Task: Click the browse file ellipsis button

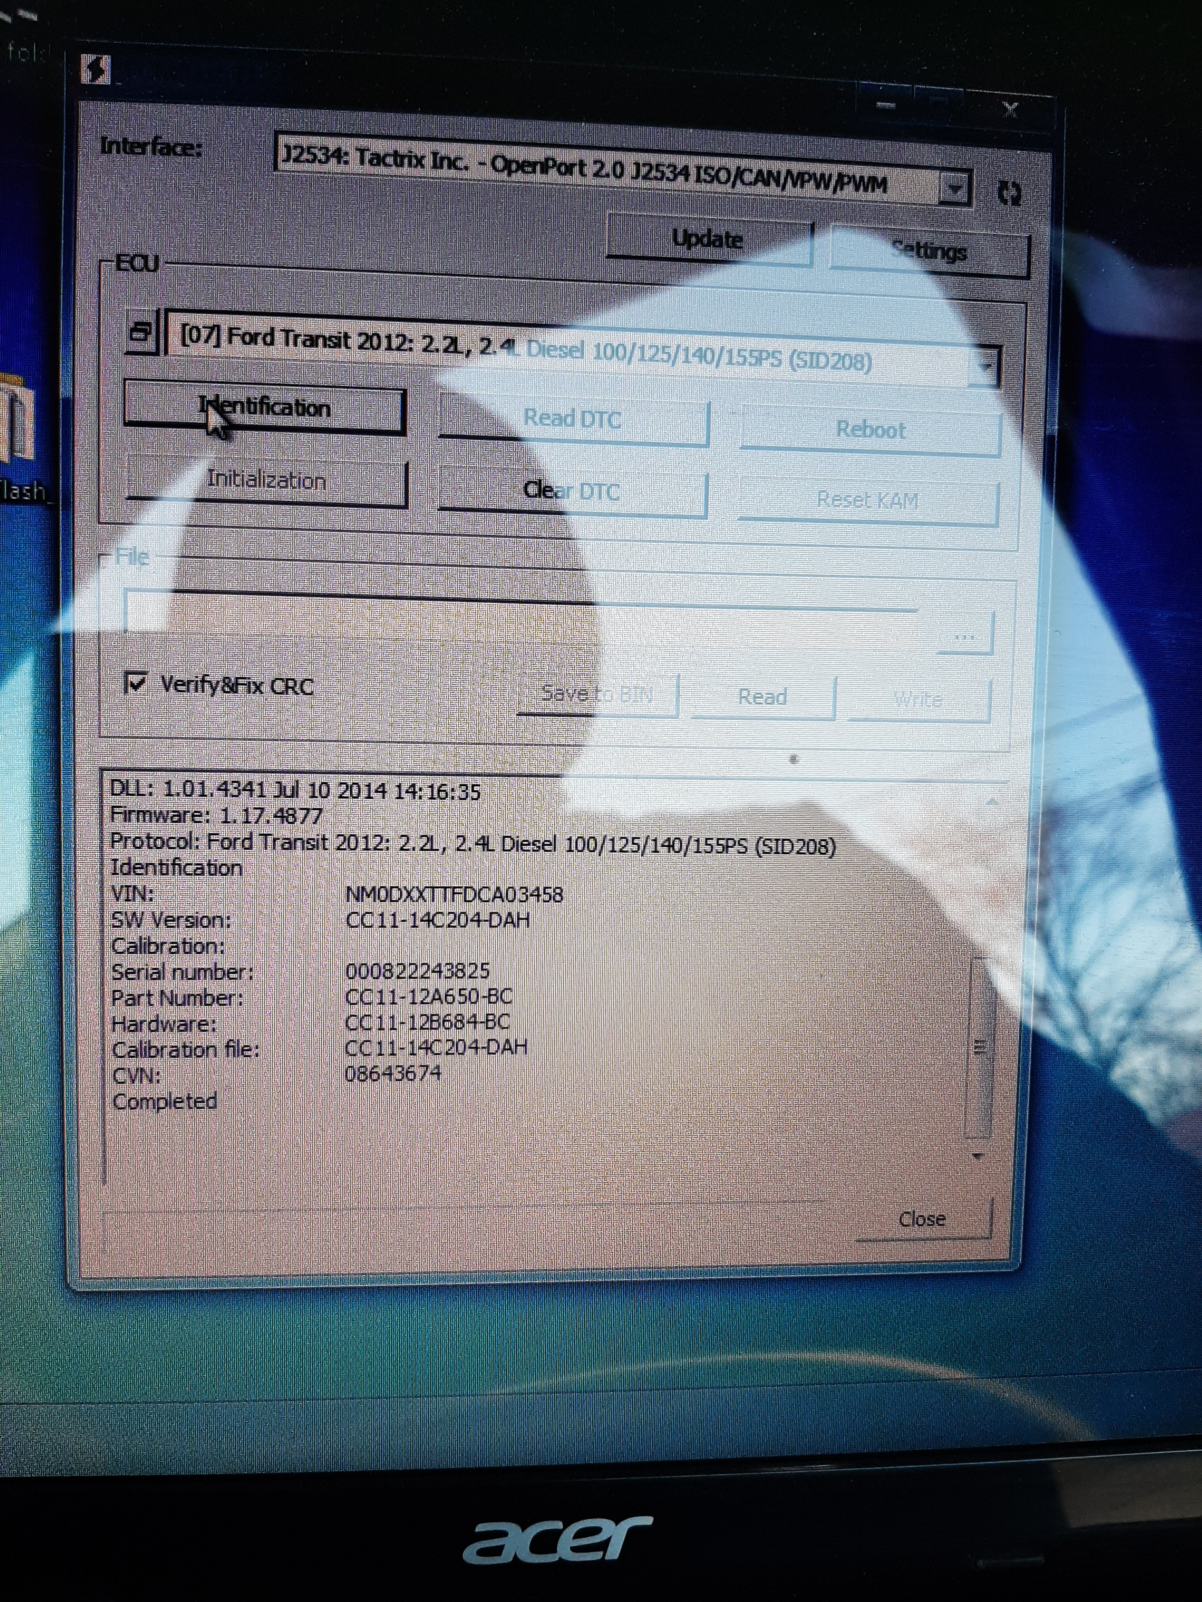Action: coord(964,636)
